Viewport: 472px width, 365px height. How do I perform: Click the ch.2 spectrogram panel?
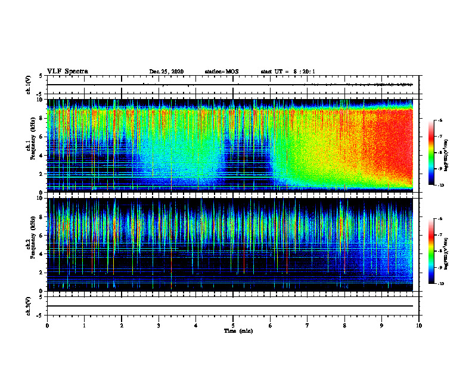tap(229, 245)
